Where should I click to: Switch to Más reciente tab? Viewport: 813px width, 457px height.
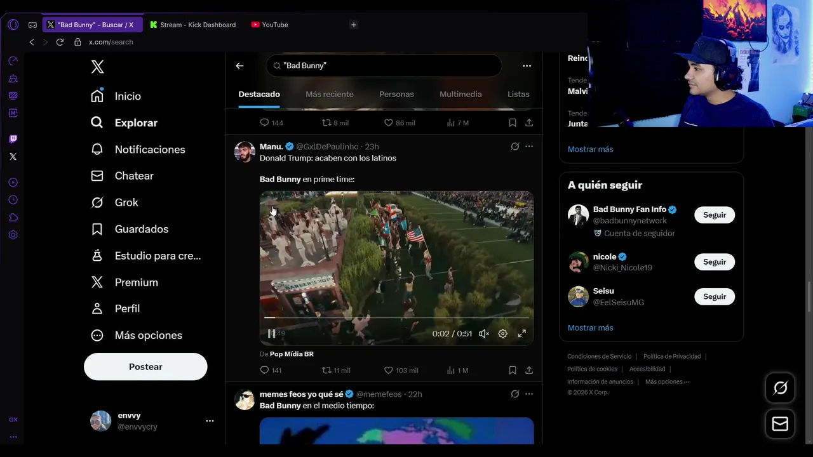click(330, 94)
